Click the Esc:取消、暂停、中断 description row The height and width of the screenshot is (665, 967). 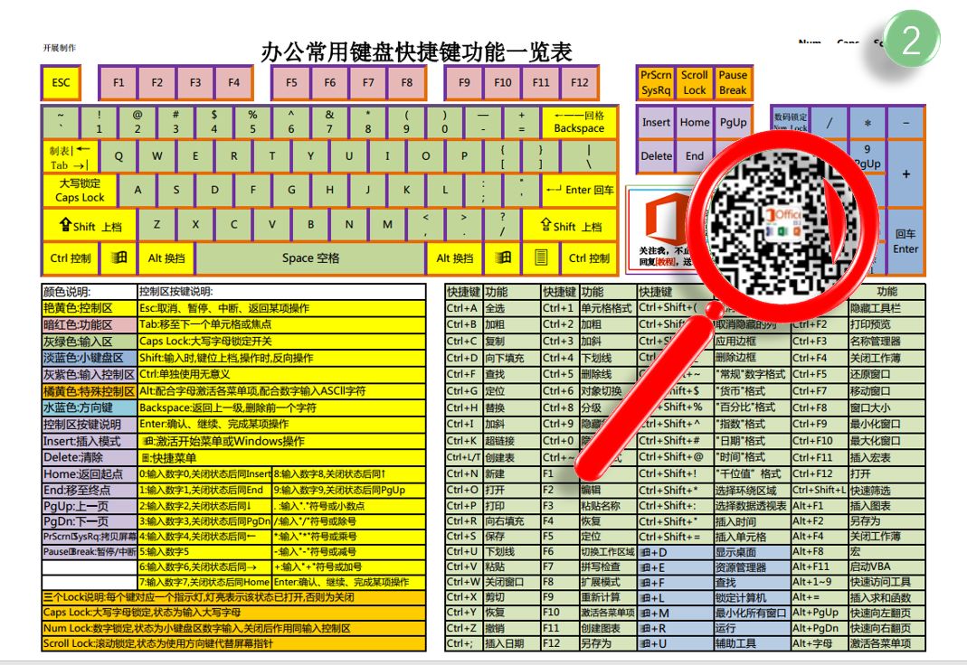click(x=281, y=308)
